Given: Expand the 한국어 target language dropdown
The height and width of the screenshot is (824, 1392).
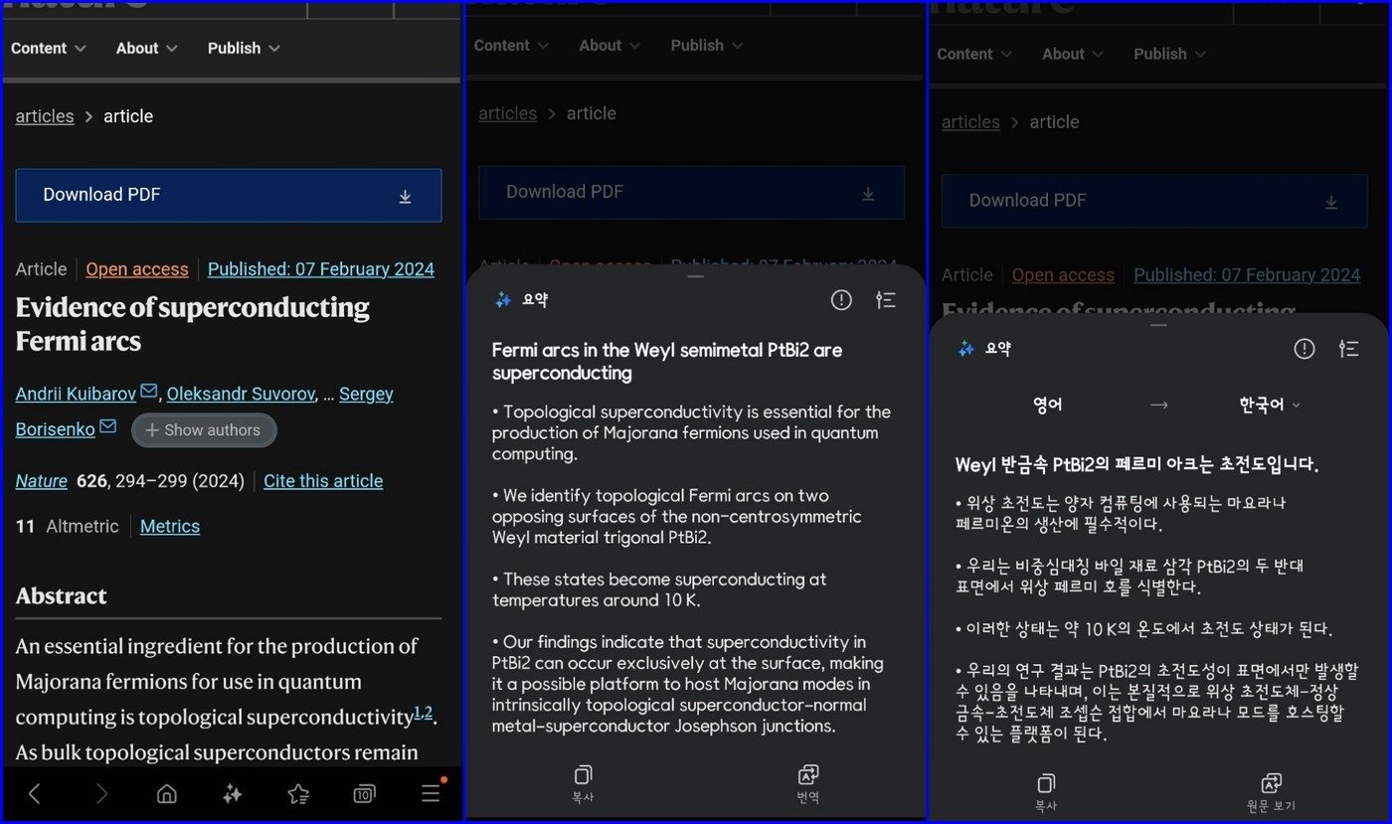Looking at the screenshot, I should (x=1269, y=405).
